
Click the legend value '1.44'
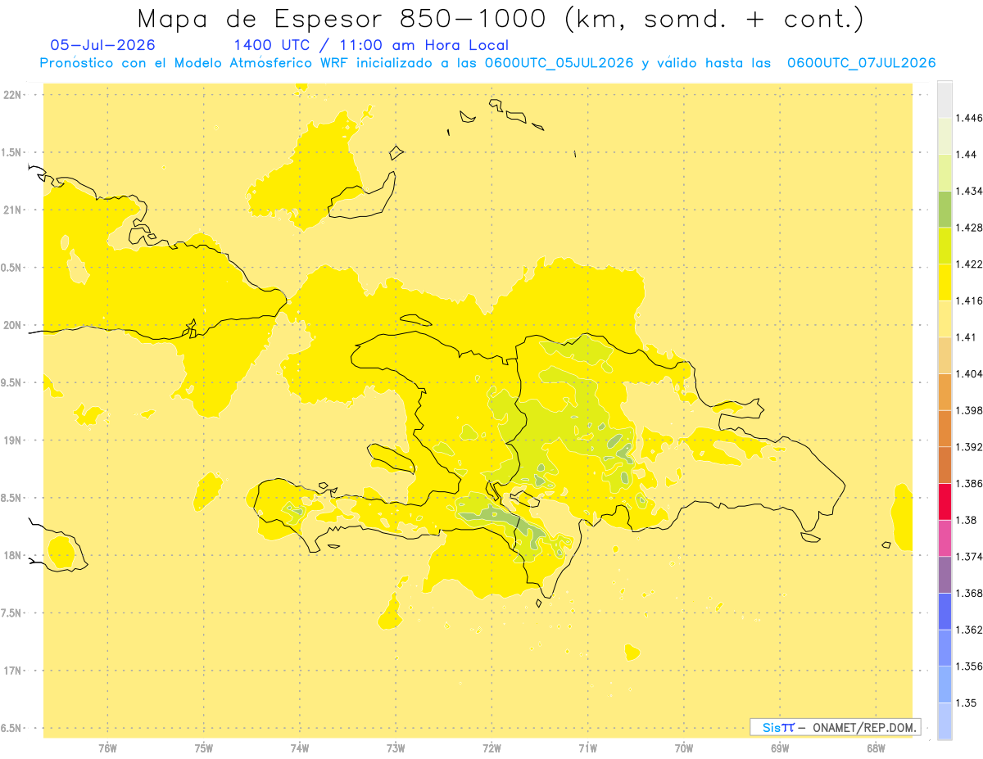tap(965, 154)
